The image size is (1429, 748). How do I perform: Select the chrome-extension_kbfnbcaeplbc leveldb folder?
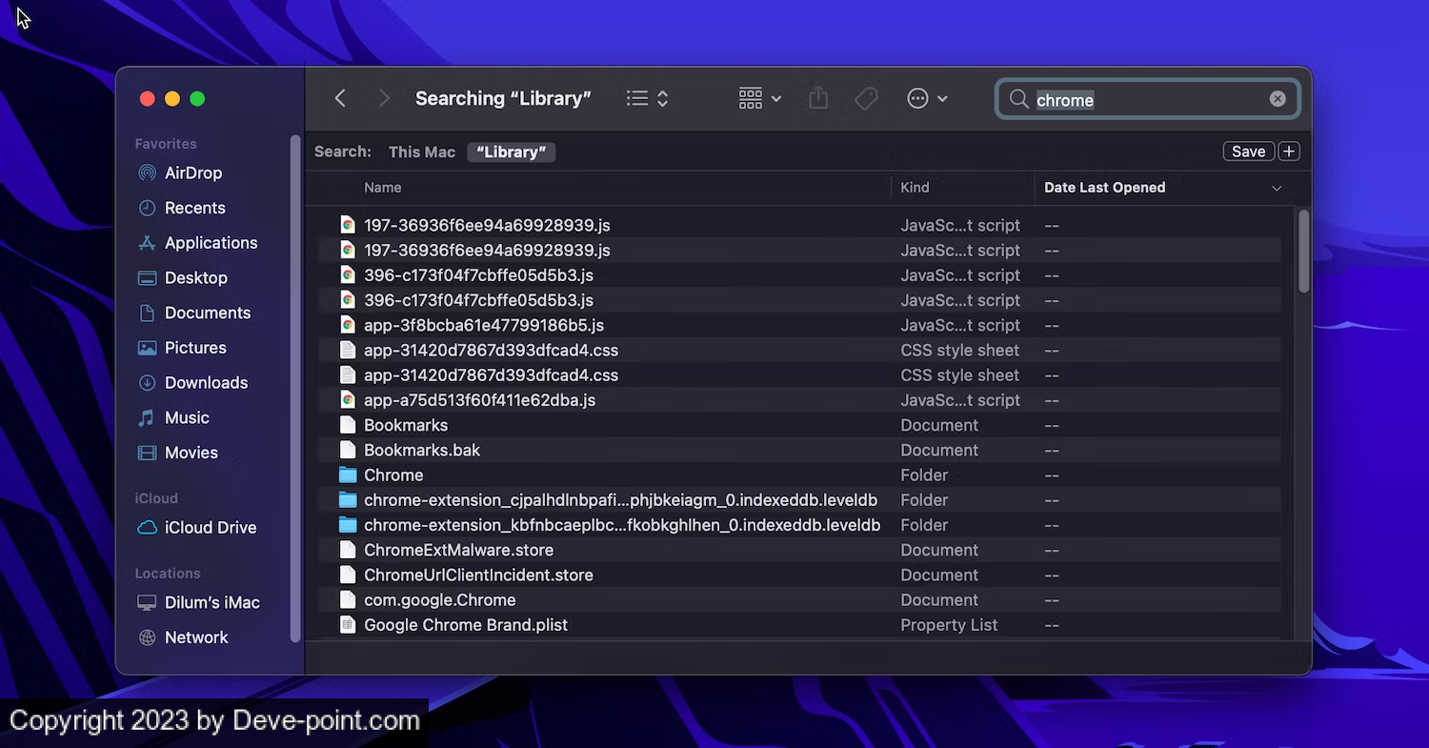pyautogui.click(x=622, y=526)
